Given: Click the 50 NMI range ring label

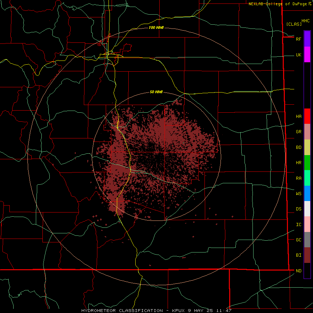Looking at the screenshot, I should 156,92.
